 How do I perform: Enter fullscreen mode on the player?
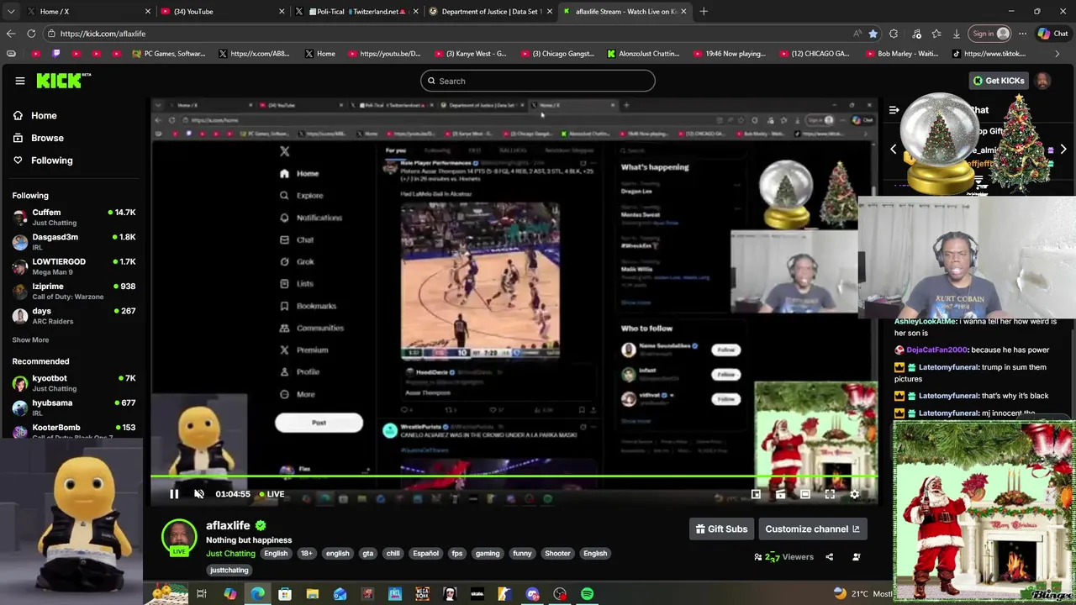tap(830, 494)
